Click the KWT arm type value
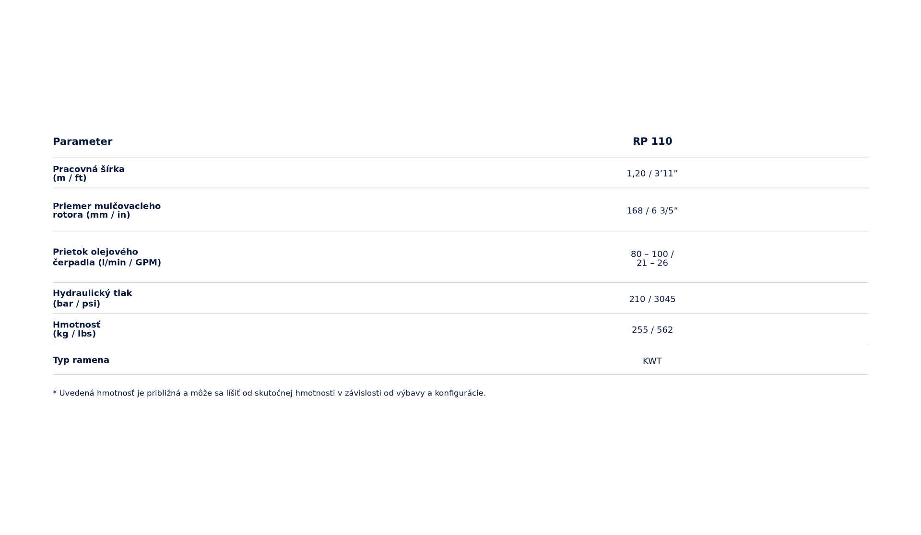The image size is (921, 535). (652, 361)
